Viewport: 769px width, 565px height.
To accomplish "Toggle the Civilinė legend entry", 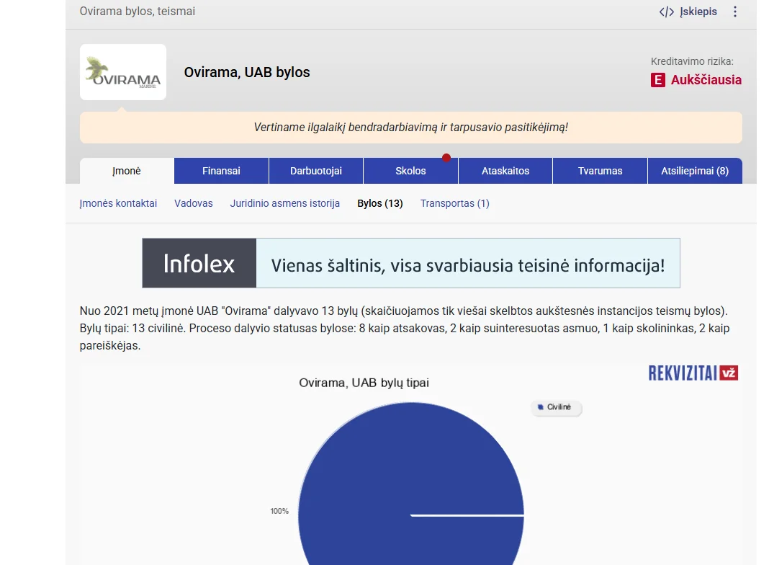I will pos(556,407).
